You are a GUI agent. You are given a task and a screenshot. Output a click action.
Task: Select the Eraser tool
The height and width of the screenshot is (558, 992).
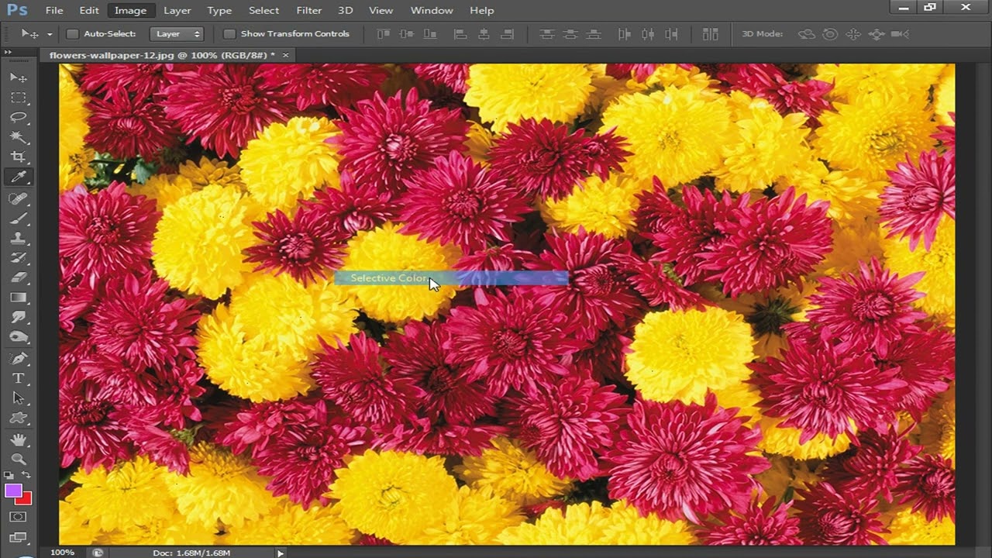(x=18, y=277)
